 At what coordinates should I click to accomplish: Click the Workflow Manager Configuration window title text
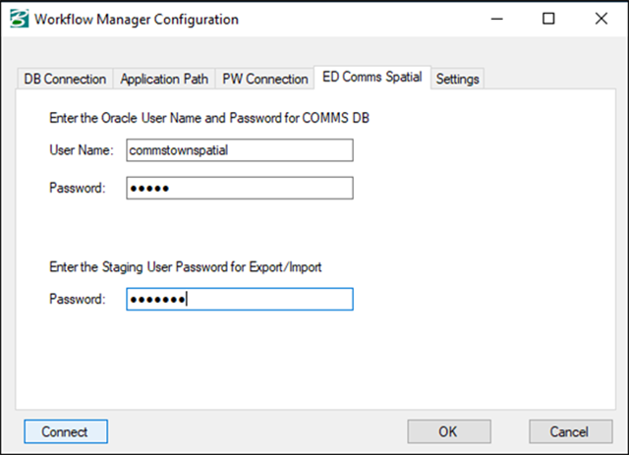tap(137, 20)
